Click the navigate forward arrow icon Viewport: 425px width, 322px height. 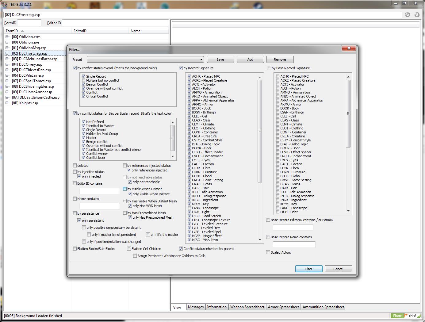coord(417,15)
